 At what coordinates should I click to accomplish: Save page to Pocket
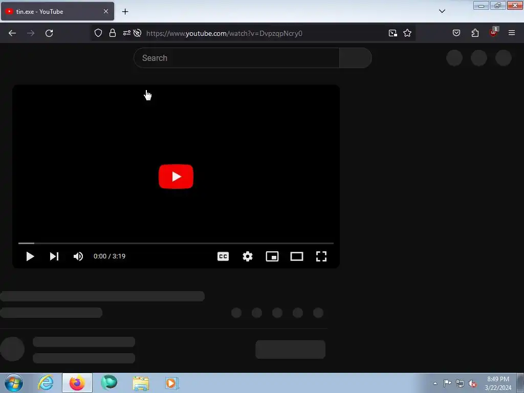456,33
